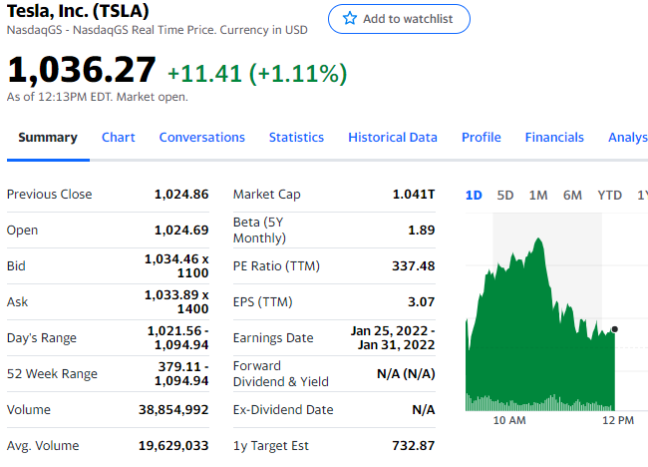648x467 pixels.
Task: Click the EPS (TTM) value 3.07
Action: pos(421,302)
